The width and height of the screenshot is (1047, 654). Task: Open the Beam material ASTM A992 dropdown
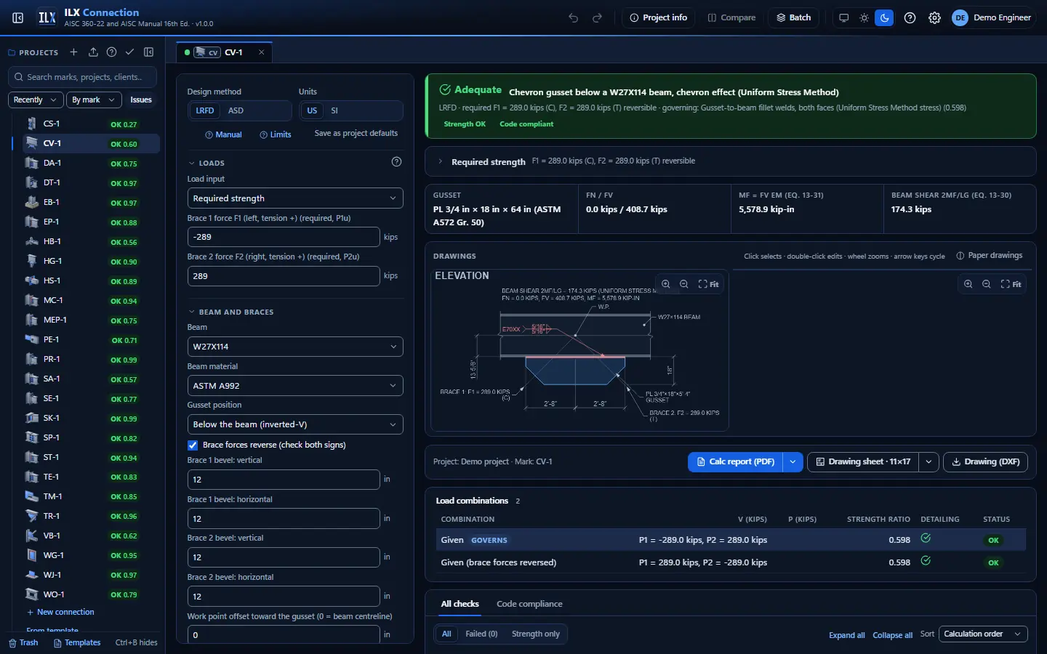pyautogui.click(x=295, y=386)
